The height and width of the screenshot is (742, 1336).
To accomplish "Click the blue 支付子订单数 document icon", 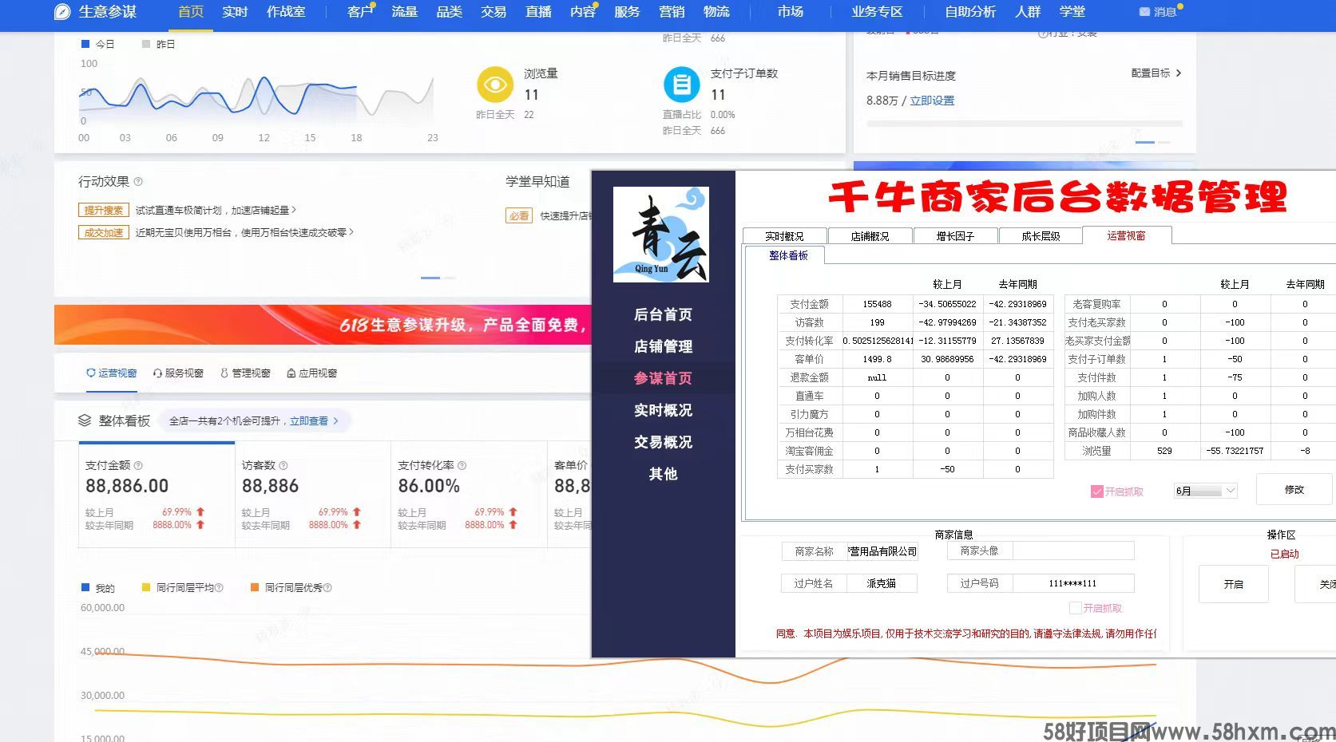I will coord(682,85).
